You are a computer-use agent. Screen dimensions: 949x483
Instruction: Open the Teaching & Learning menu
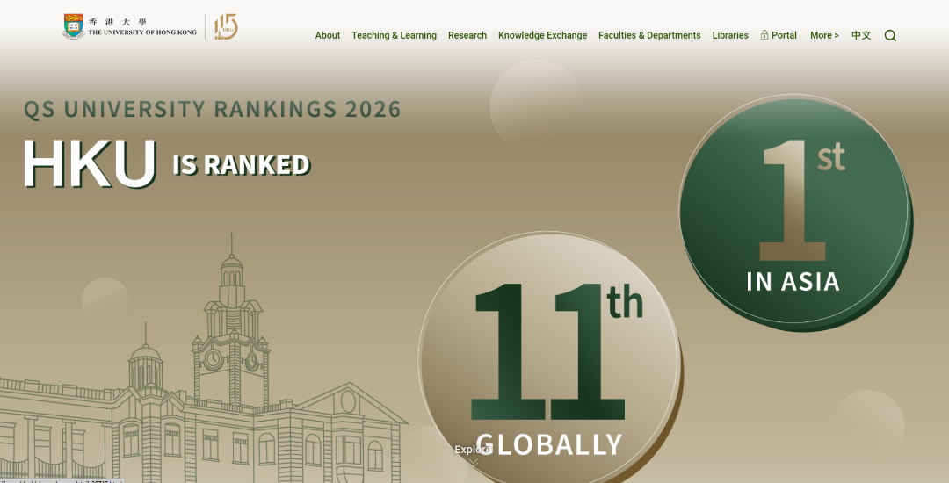pyautogui.click(x=394, y=36)
